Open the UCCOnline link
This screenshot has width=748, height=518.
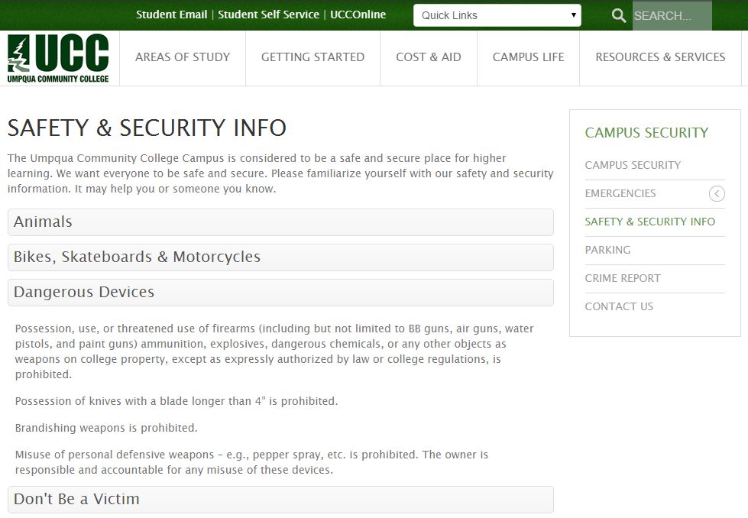tap(358, 15)
